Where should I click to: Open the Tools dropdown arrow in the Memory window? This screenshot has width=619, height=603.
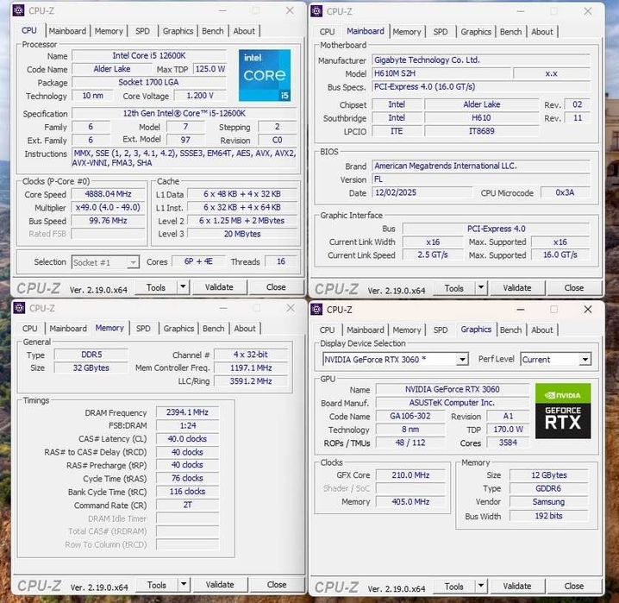click(184, 584)
